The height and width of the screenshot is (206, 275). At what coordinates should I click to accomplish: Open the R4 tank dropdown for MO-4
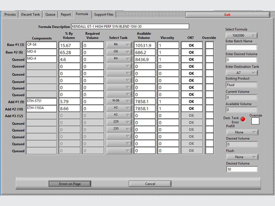coord(119,59)
